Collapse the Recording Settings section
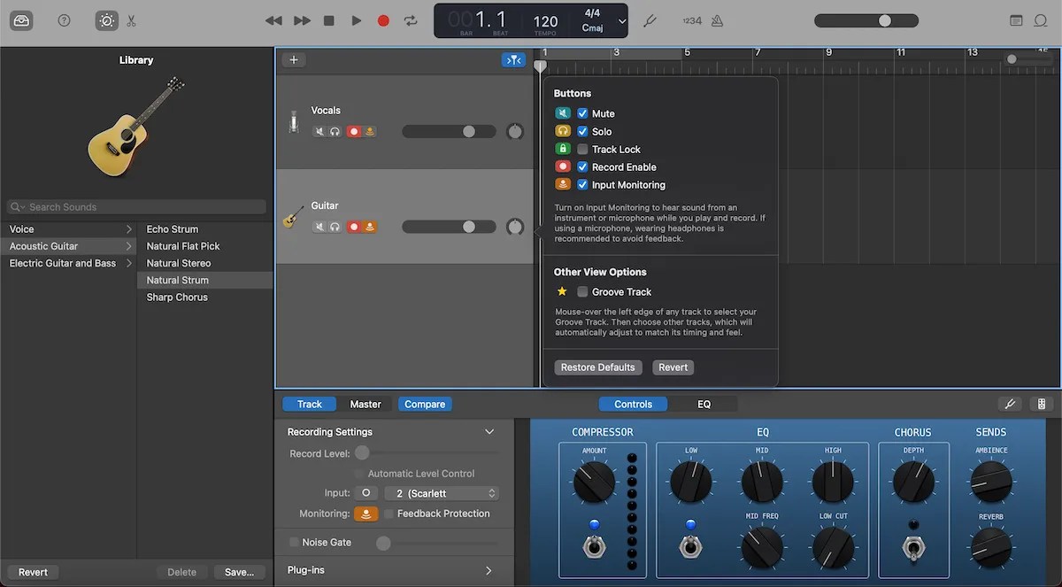1062x587 pixels. coord(489,431)
